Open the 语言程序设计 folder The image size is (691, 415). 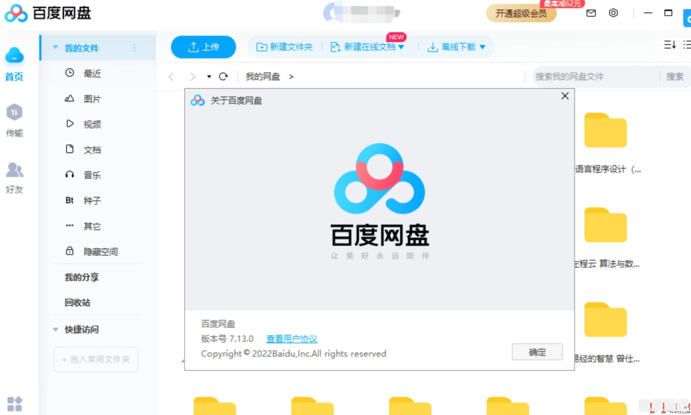(605, 130)
